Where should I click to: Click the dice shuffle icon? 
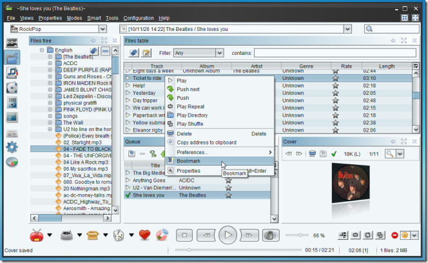pyautogui.click(x=119, y=235)
